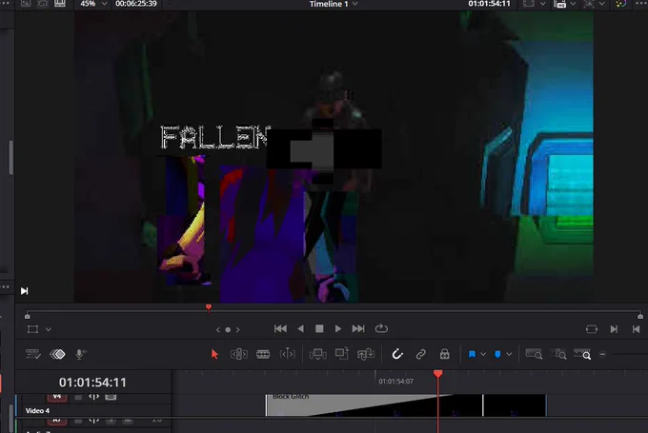Click the Custom Zoom icon
This screenshot has height=433, width=648.
[582, 354]
